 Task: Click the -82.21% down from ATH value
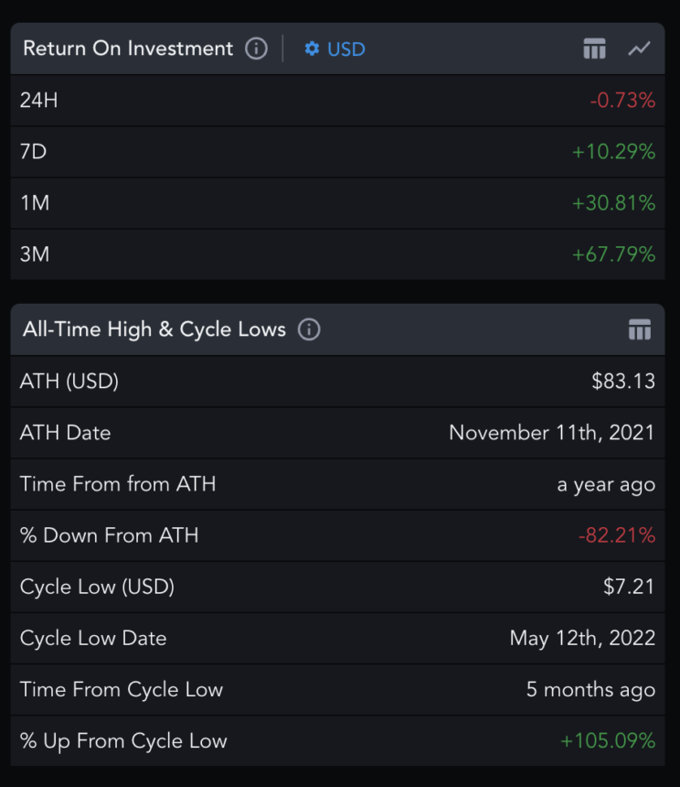coord(617,535)
